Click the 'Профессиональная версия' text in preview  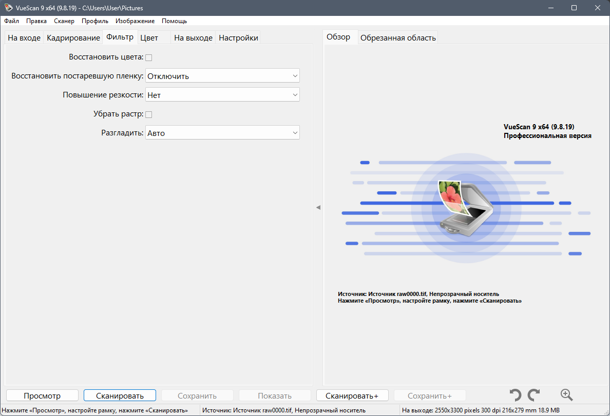[x=547, y=136]
